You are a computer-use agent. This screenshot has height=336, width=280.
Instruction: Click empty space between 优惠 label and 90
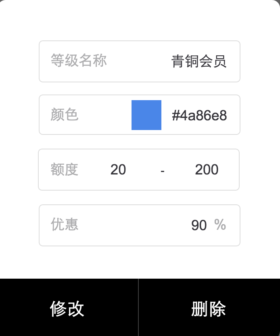pyautogui.click(x=133, y=225)
